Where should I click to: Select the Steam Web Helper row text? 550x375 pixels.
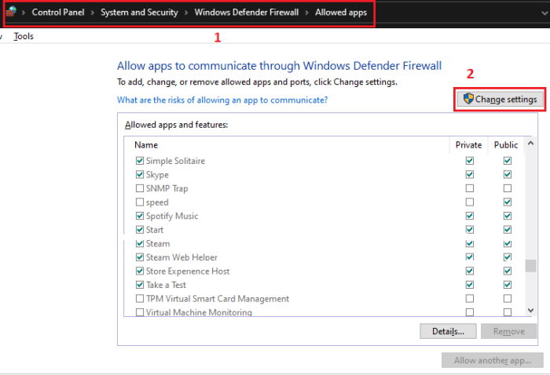pos(181,257)
